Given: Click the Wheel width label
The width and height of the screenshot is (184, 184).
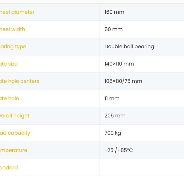Looking at the screenshot, I should tap(13, 29).
